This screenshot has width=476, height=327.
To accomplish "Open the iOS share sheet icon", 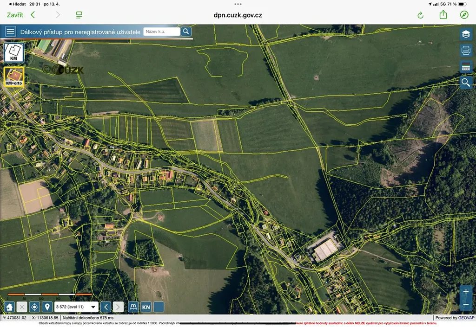I will (x=443, y=15).
